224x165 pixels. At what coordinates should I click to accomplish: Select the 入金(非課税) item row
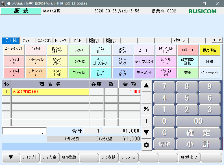[50, 91]
